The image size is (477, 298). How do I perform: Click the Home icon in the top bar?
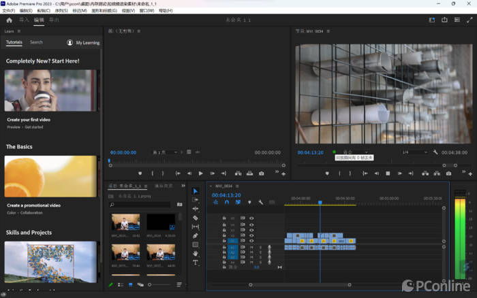(9, 20)
